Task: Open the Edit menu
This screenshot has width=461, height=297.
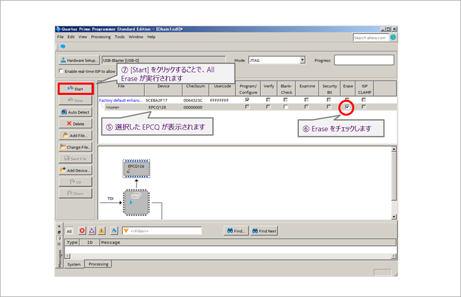Action: pos(71,37)
